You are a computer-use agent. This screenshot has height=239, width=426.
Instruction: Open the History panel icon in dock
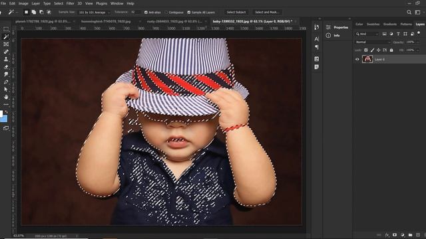tap(317, 27)
